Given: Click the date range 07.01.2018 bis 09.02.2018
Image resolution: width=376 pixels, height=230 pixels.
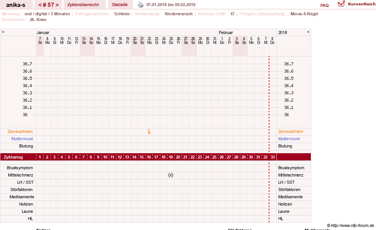Looking at the screenshot, I should click(x=171, y=5).
